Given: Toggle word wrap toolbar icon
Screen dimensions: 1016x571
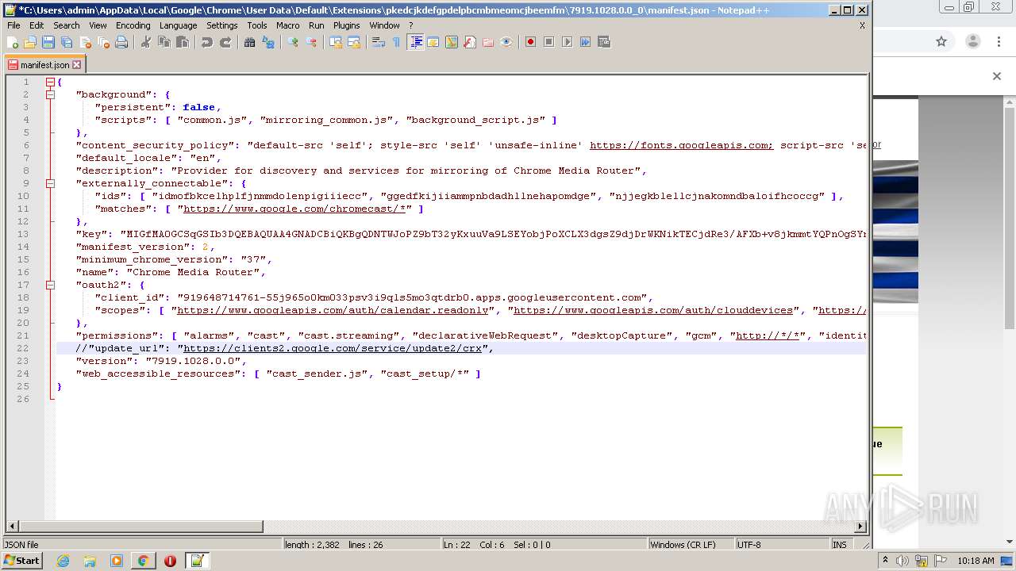Looking at the screenshot, I should (379, 42).
